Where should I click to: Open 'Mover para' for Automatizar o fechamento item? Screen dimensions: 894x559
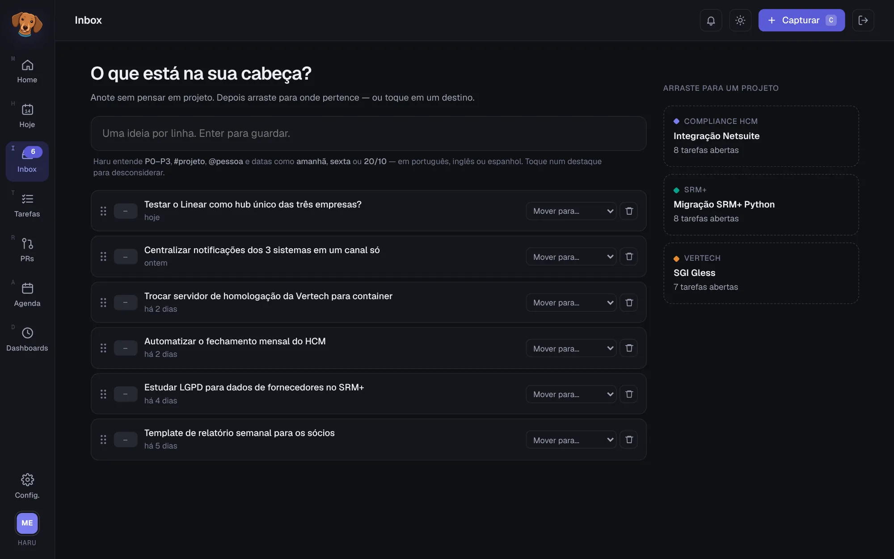571,348
